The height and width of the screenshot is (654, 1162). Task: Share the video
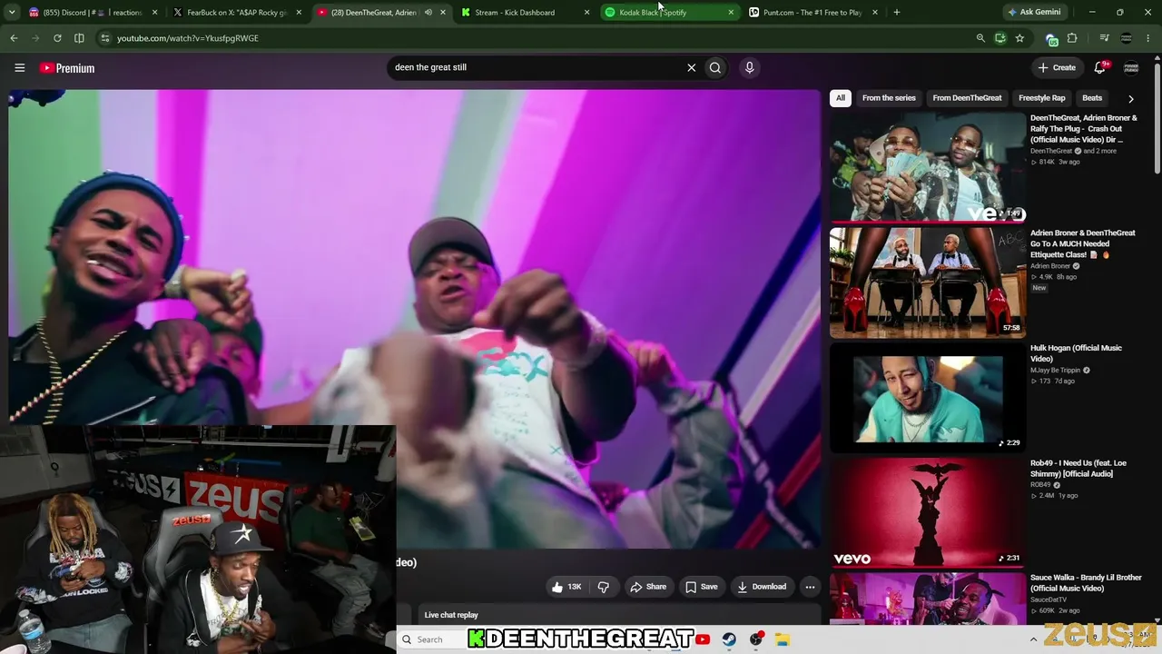648,587
